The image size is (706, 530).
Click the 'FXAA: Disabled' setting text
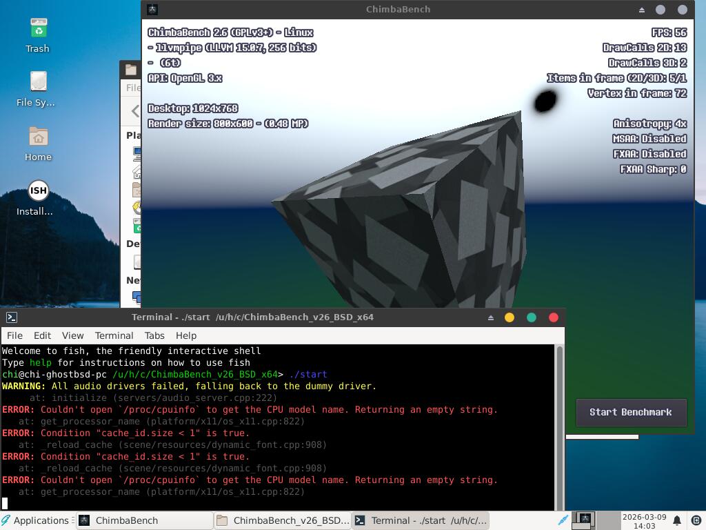click(650, 154)
